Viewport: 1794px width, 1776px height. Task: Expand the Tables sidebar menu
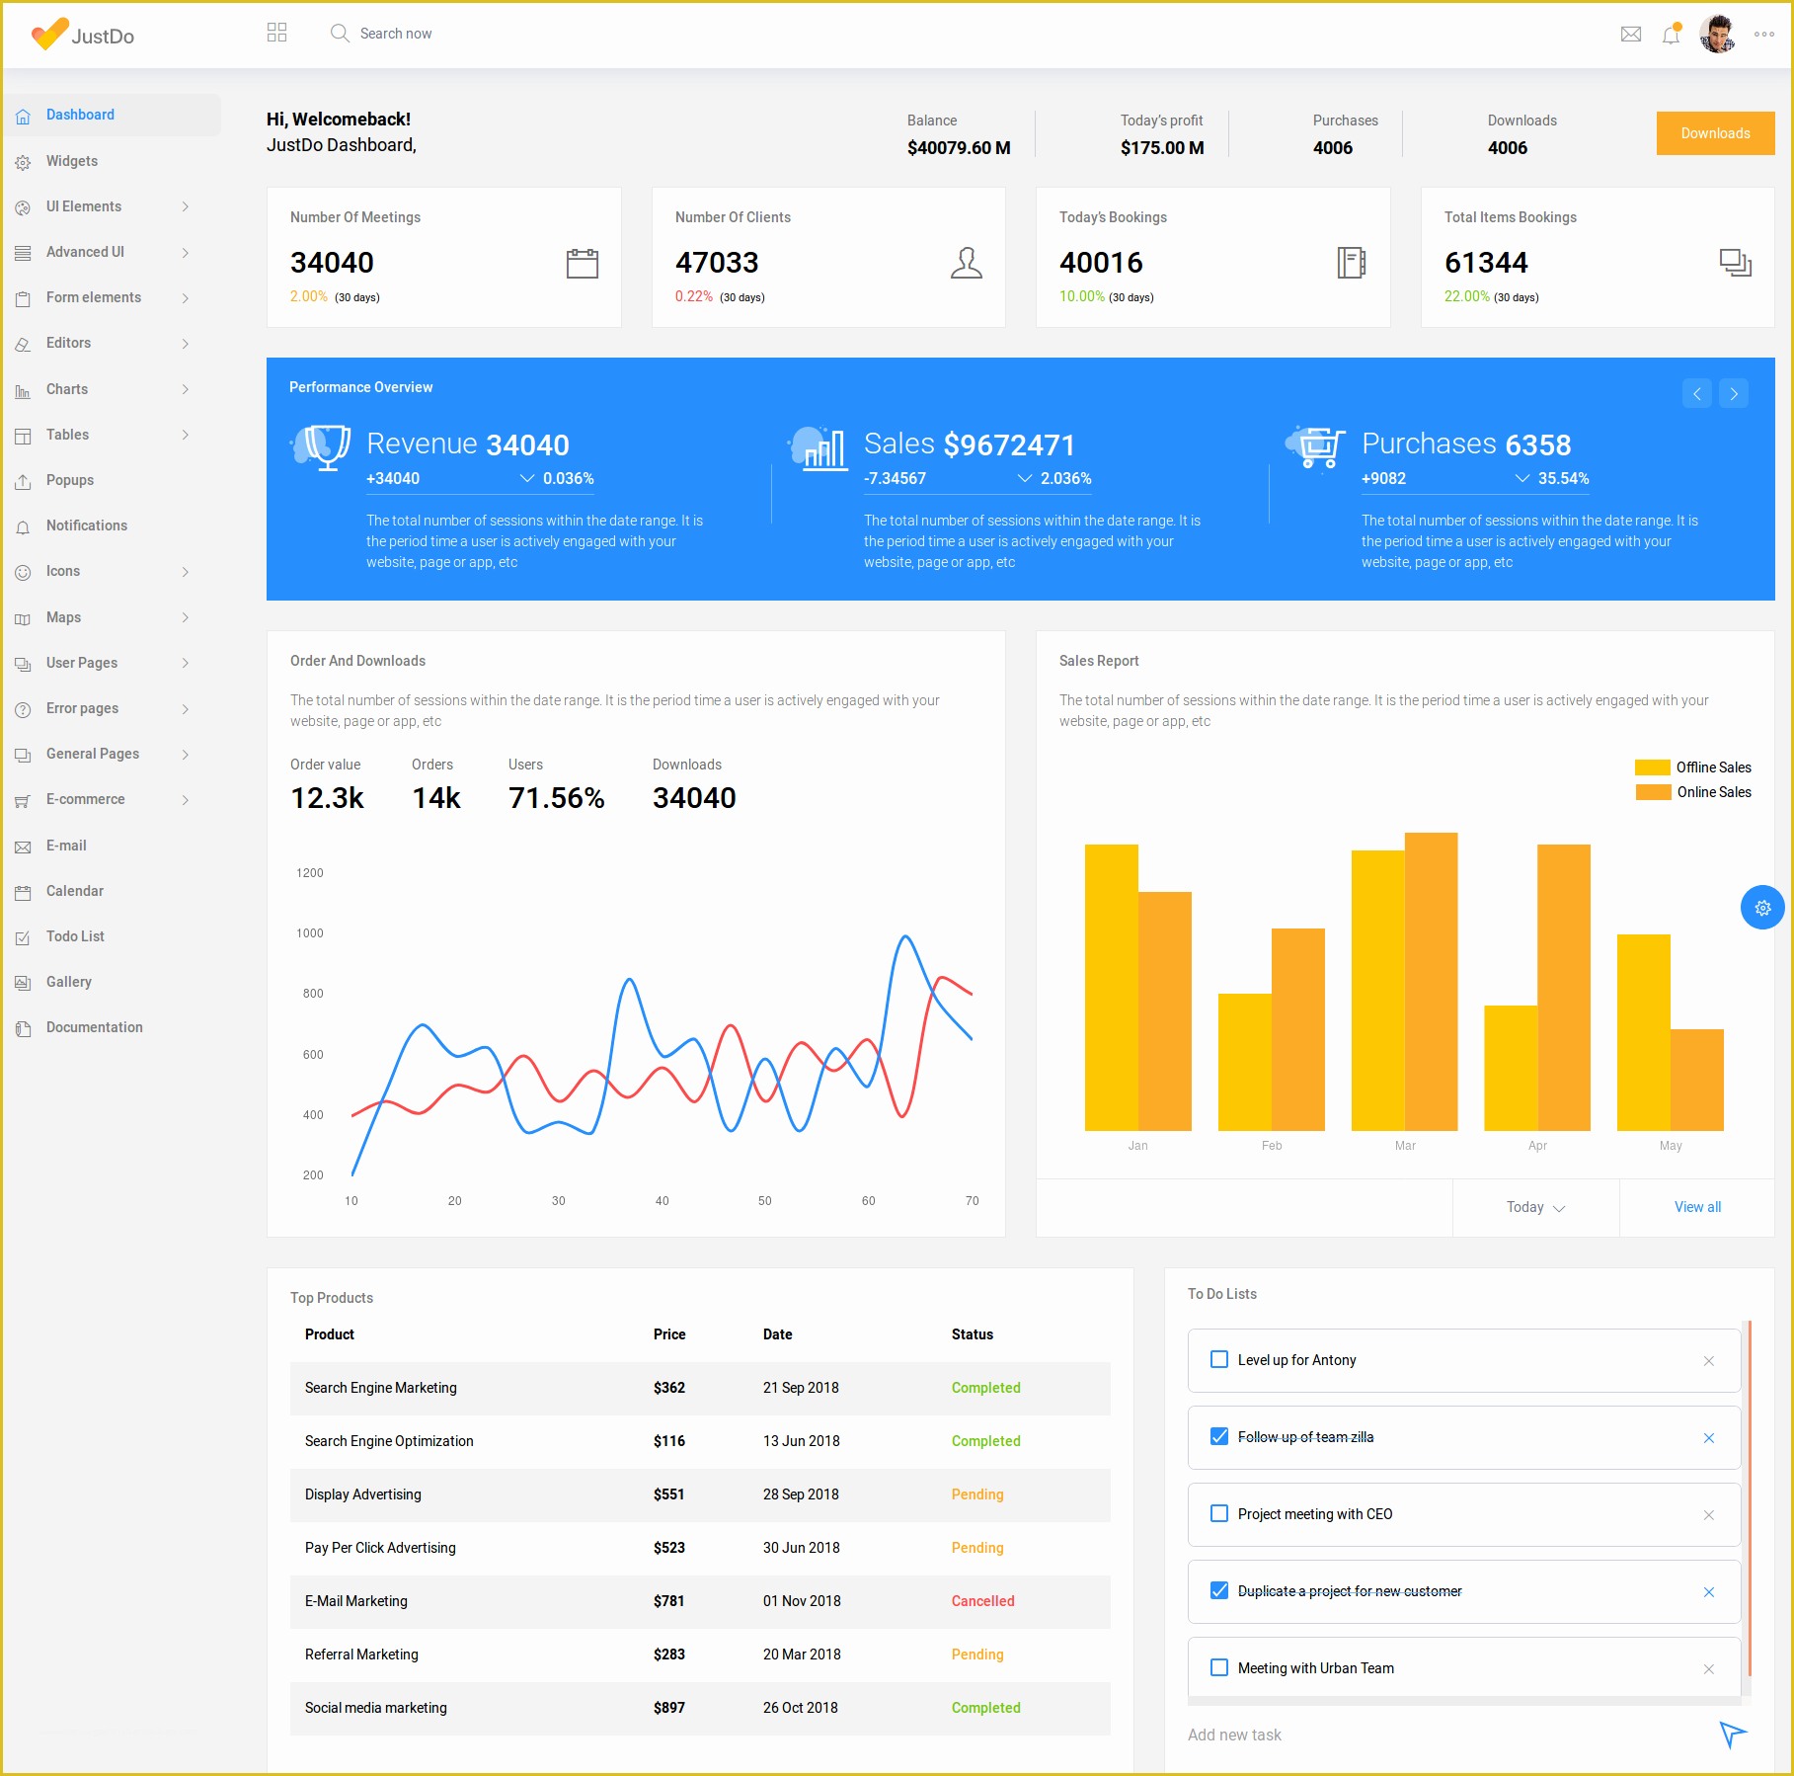[111, 435]
